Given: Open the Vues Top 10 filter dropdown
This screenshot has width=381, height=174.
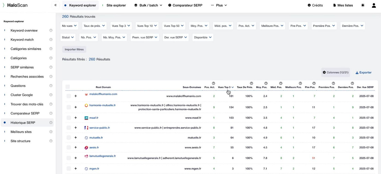Looking at the screenshot, I should point(147,26).
